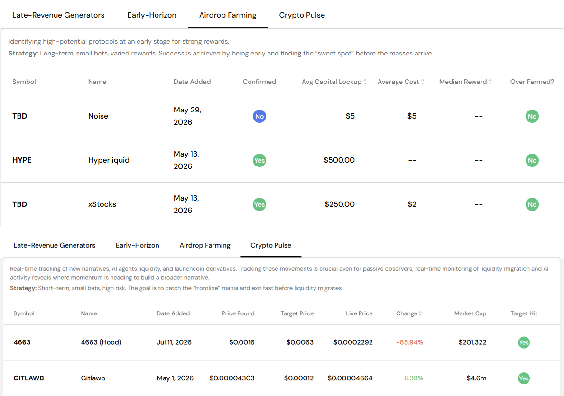Click the $0.00012 target price

pyautogui.click(x=298, y=378)
